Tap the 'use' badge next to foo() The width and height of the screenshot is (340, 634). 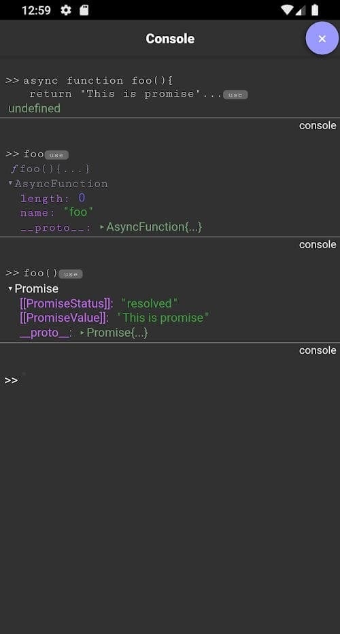click(71, 274)
